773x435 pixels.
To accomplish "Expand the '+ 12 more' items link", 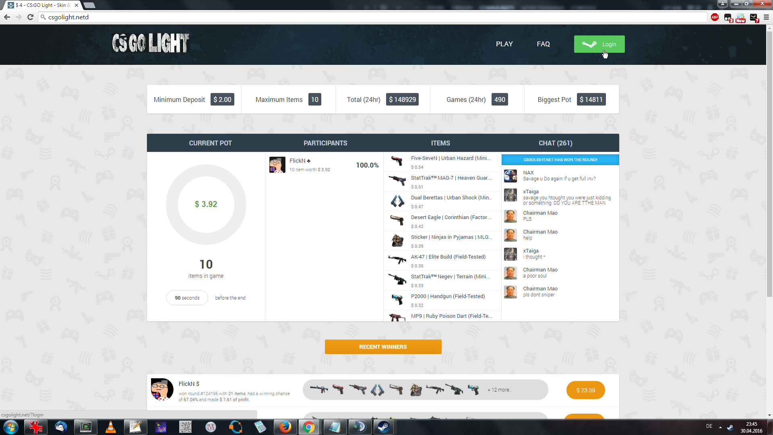I will coord(499,390).
